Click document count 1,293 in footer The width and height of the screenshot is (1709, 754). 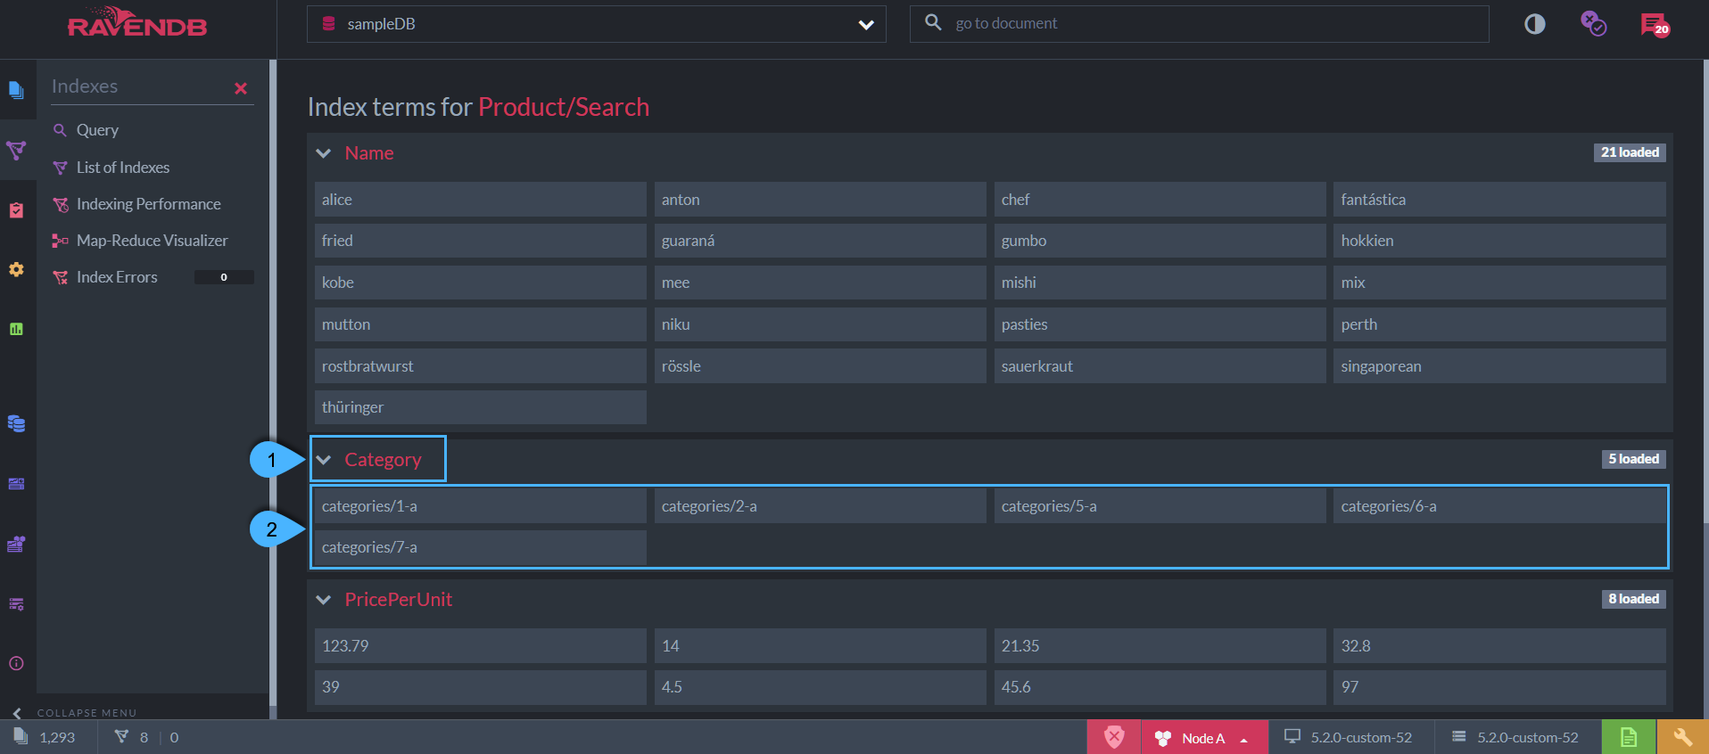[45, 737]
